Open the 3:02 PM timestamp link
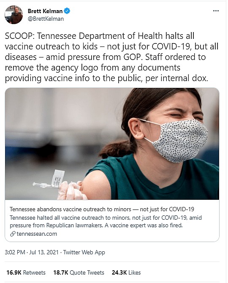 (x=15, y=252)
